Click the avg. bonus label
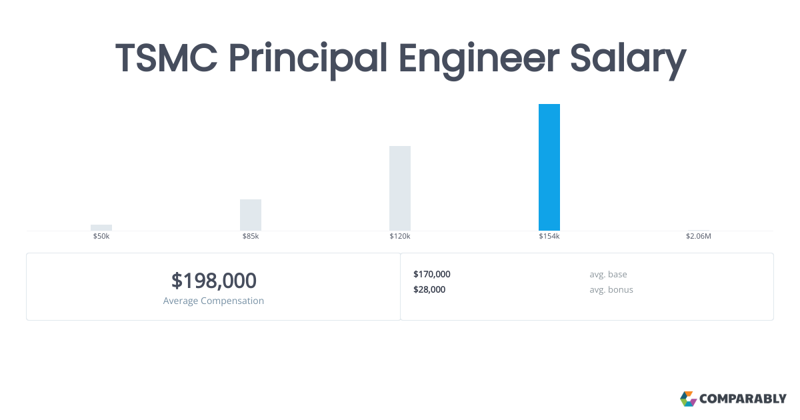 [x=611, y=289]
